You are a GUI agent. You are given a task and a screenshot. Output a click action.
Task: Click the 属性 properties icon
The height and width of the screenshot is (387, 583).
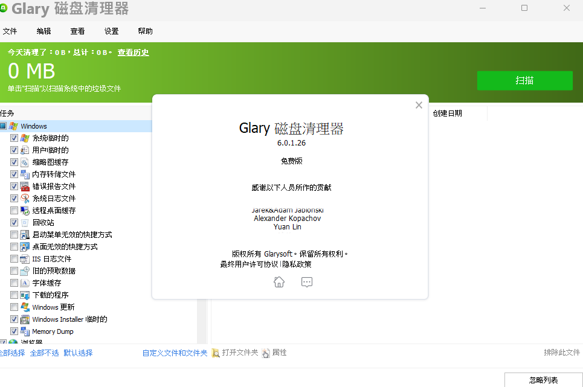pyautogui.click(x=266, y=353)
